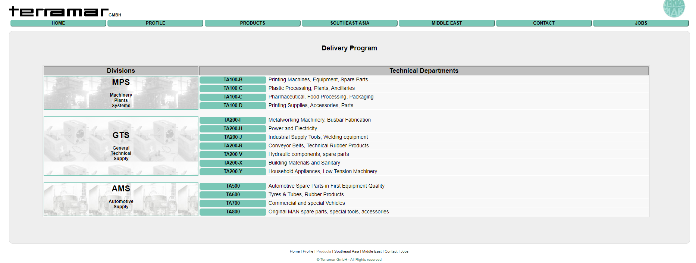Viewport: 696px width, 263px height.
Task: Click the "Power and Electricity" description
Action: (293, 129)
